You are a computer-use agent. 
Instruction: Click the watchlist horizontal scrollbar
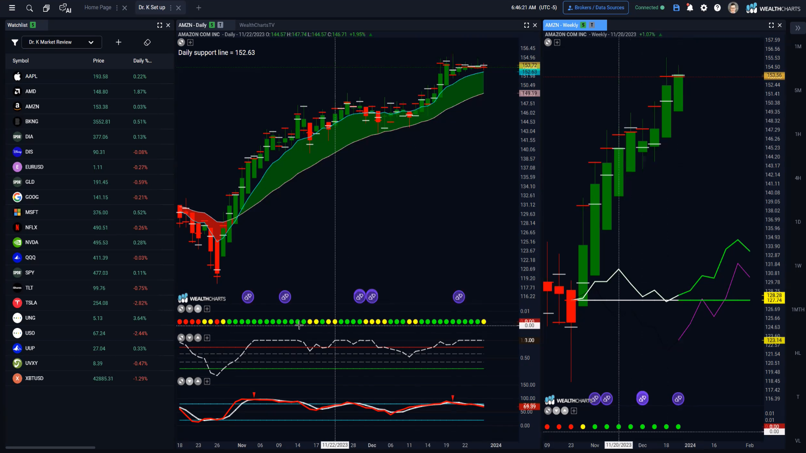pos(50,448)
